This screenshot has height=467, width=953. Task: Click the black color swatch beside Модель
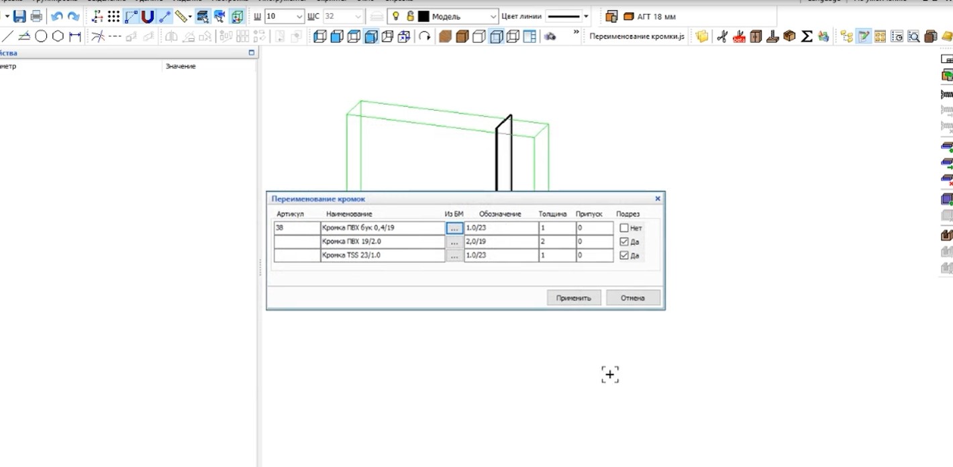coord(423,16)
